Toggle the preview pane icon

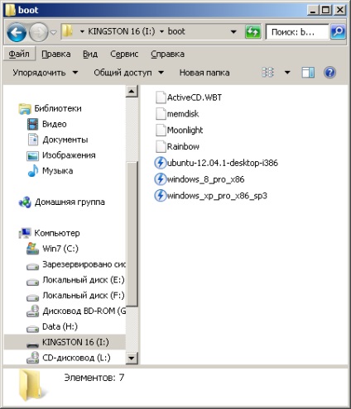pos(308,73)
